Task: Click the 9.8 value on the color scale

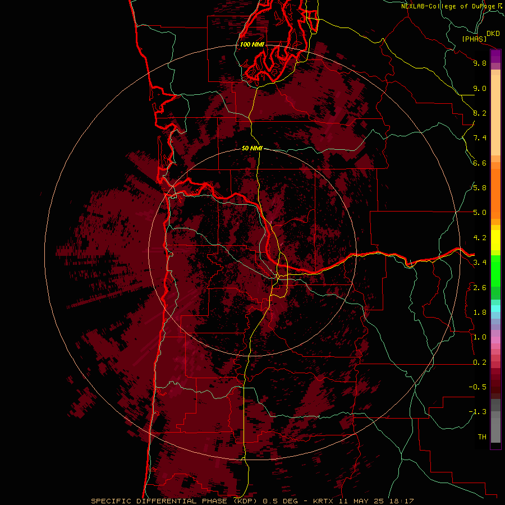Action: (x=480, y=63)
